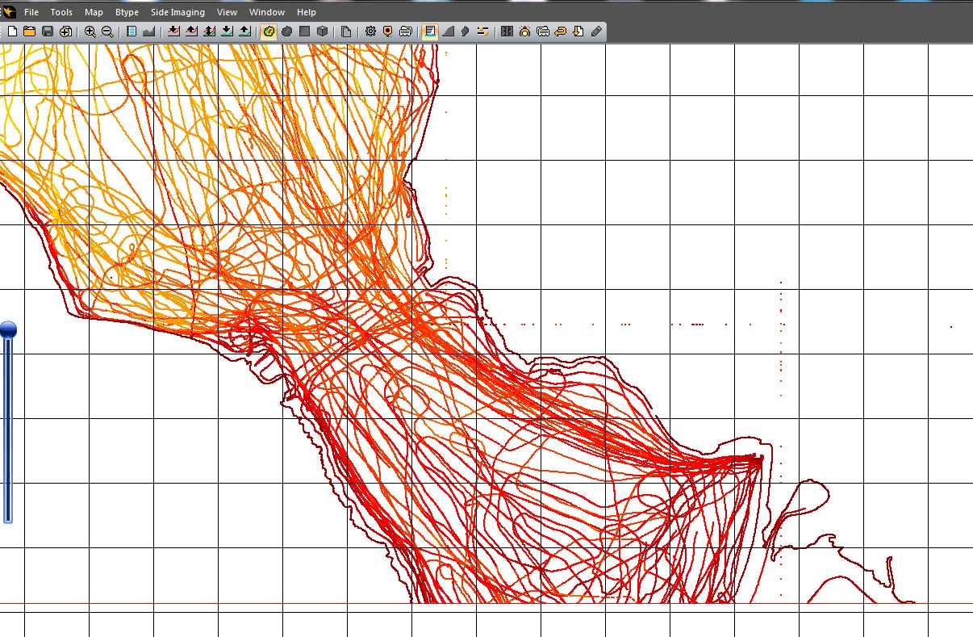Click the track convergence point on the map
This screenshot has width=973, height=637.
pyautogui.click(x=758, y=459)
